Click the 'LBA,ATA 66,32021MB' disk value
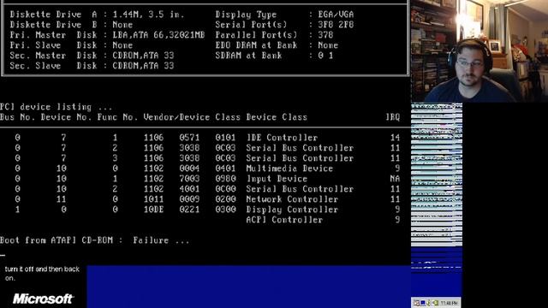The height and width of the screenshot is (308, 548). (158, 35)
